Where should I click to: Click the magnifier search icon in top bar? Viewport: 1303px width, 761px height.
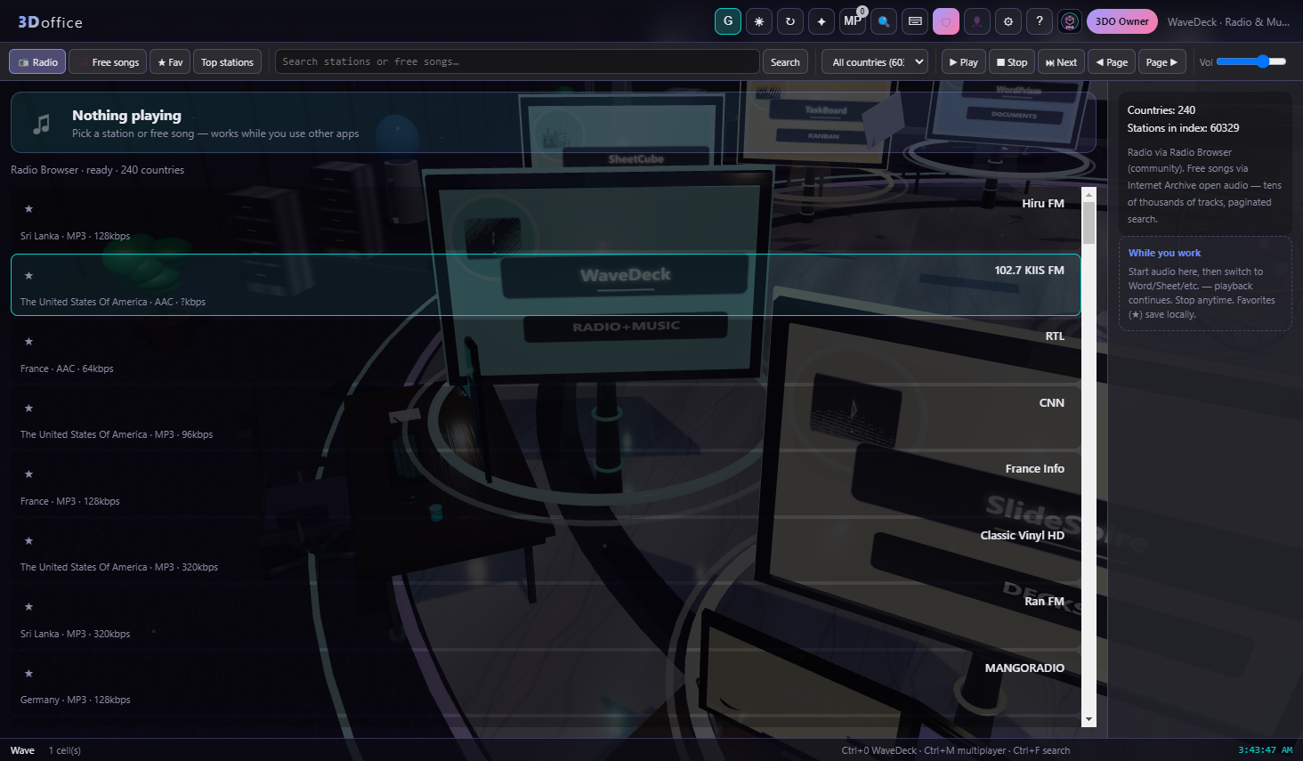coord(884,21)
